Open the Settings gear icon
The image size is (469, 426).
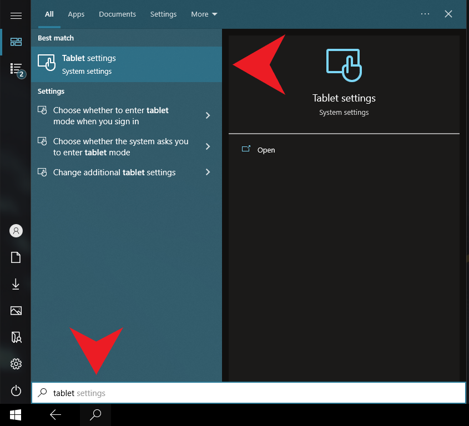point(16,364)
